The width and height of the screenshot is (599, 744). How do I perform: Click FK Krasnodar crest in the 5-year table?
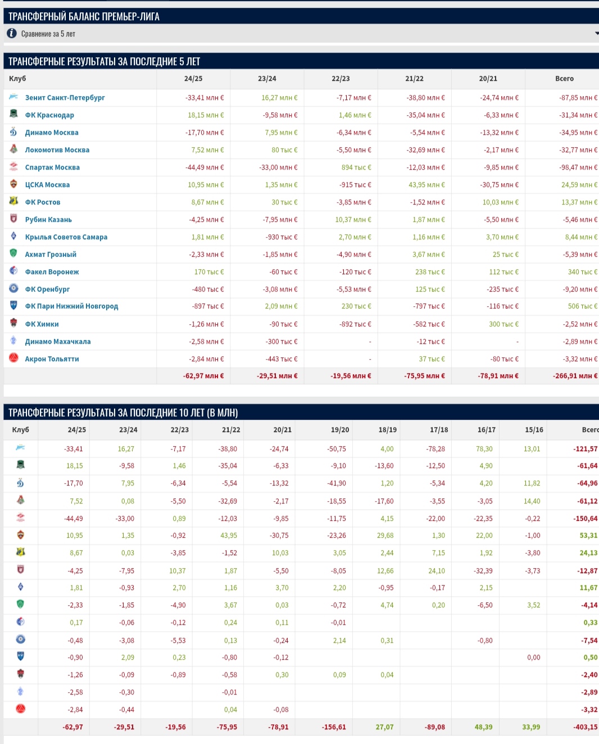[x=13, y=114]
